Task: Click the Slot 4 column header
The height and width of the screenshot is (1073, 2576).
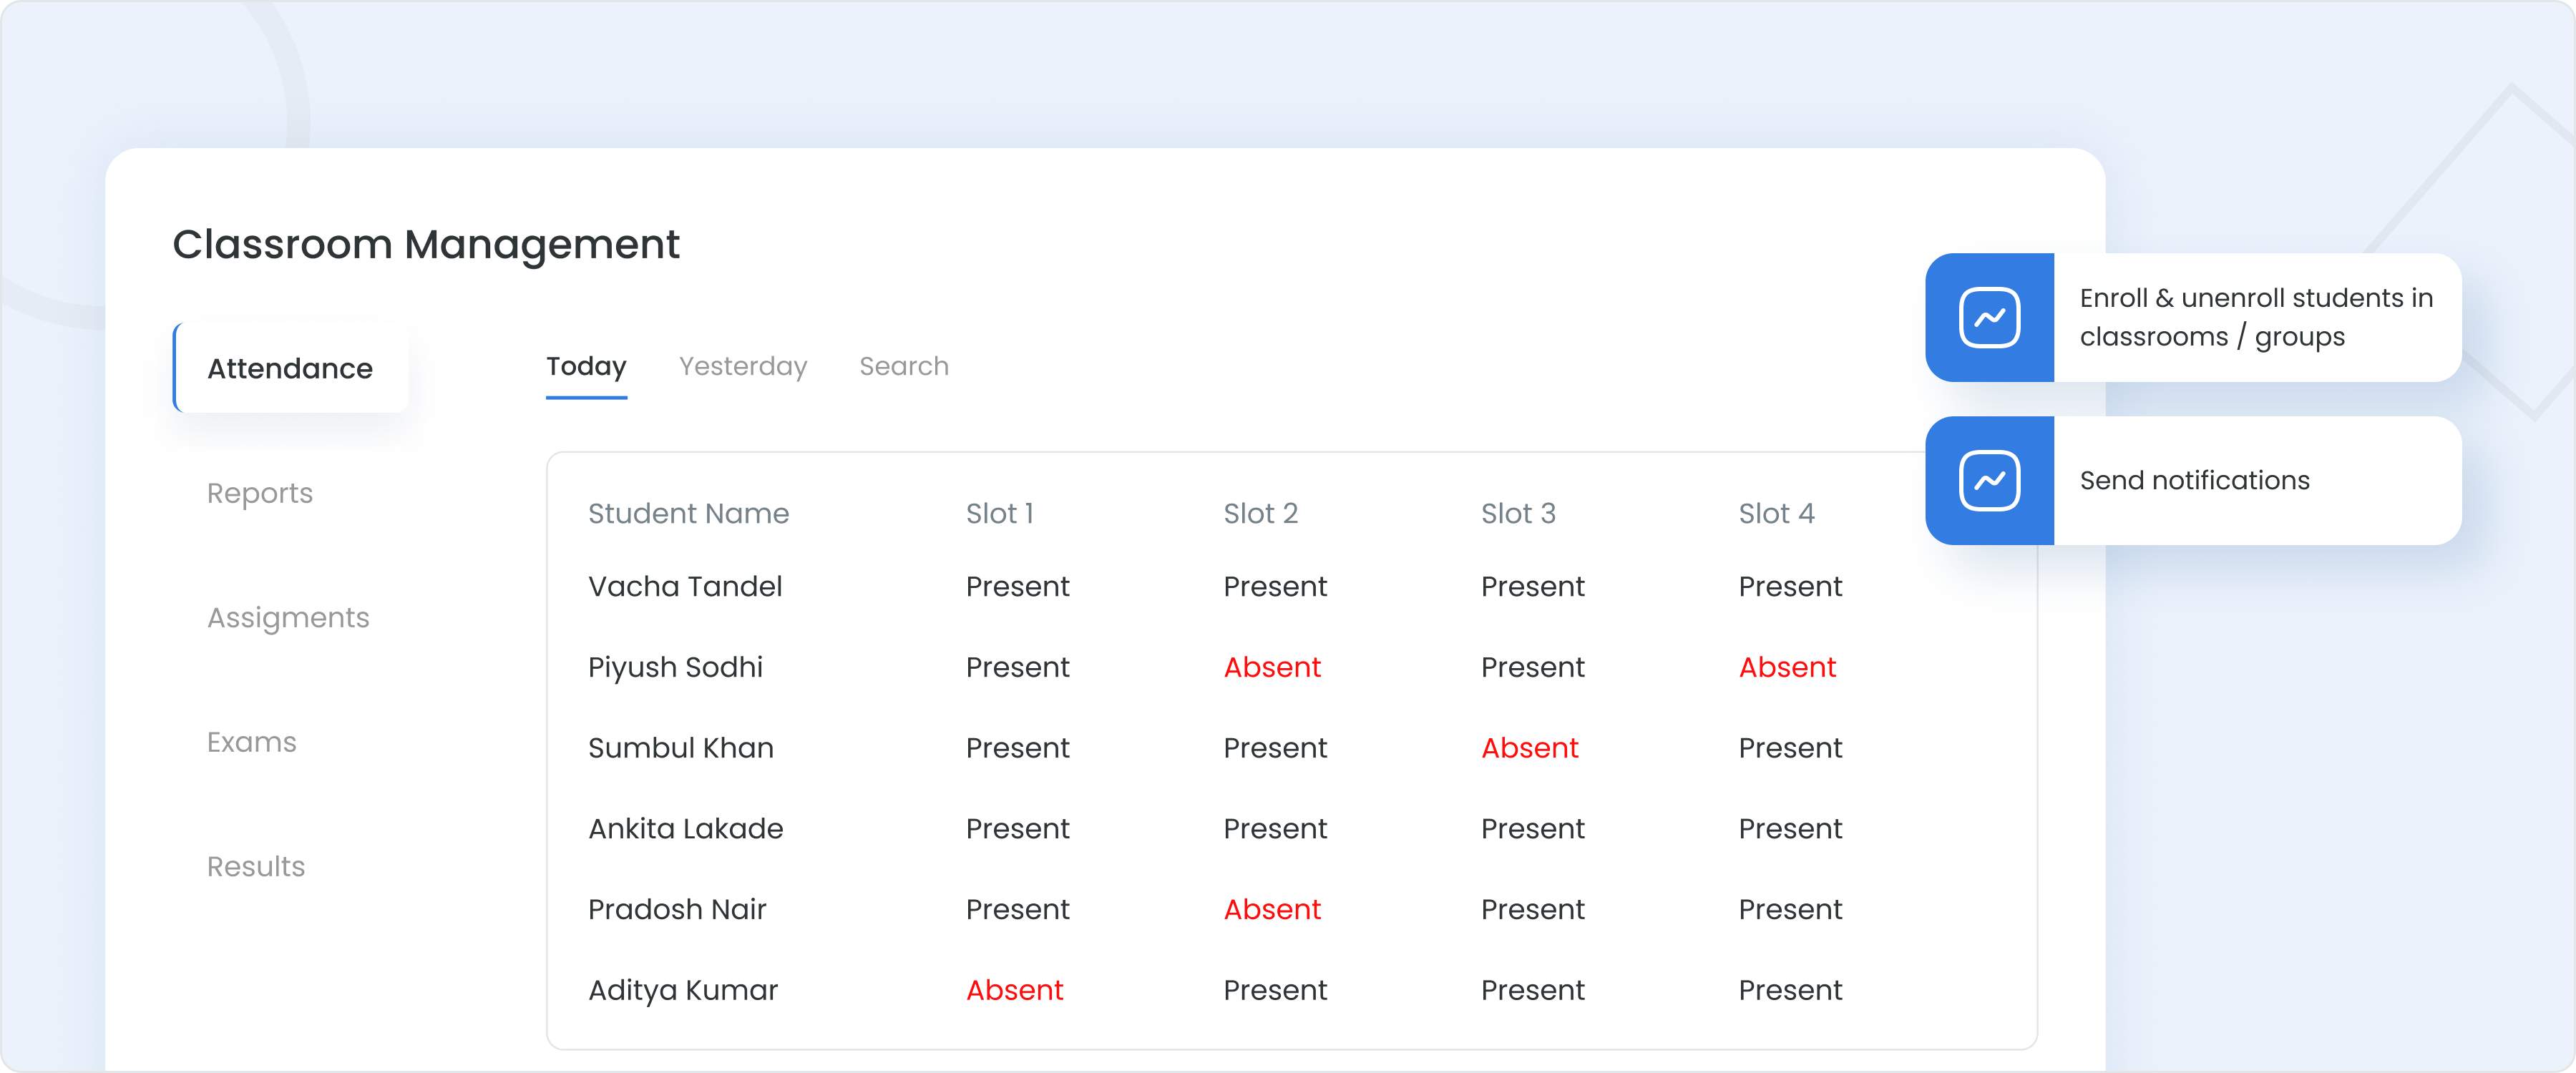Action: (x=1776, y=513)
